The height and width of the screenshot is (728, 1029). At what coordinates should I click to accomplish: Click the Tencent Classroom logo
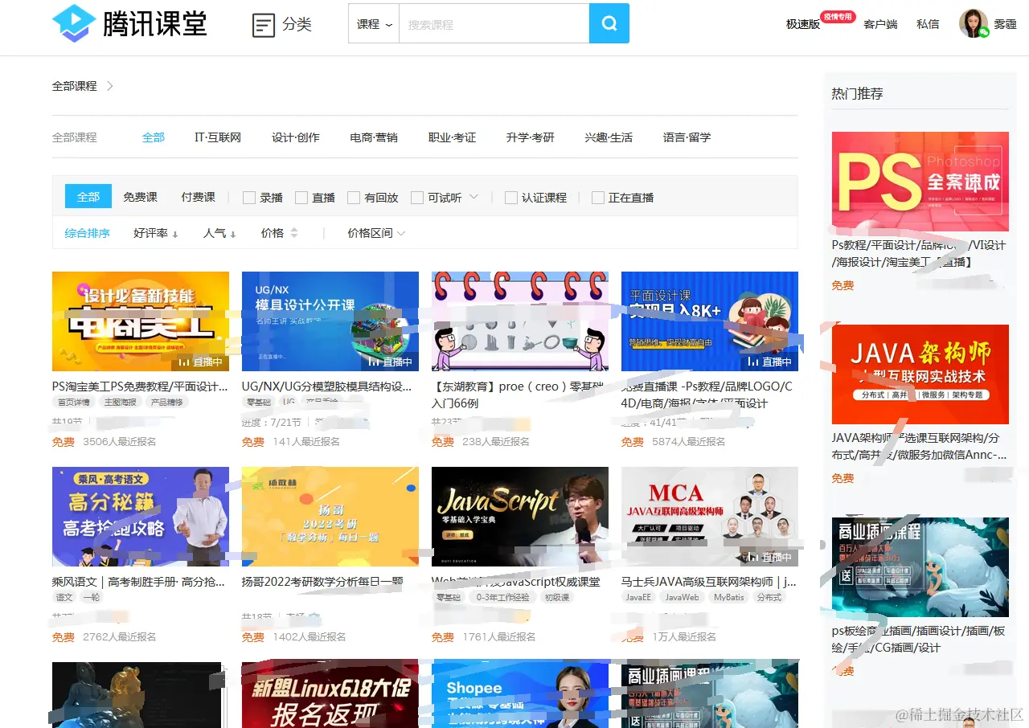point(129,23)
